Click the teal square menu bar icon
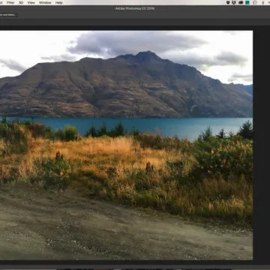Screen dimensions: 270x270 coord(247,2)
